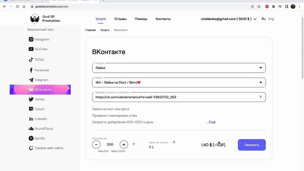Screen dimensions: 304x171
Task: Go to the browser home icon
Action: 24,6
